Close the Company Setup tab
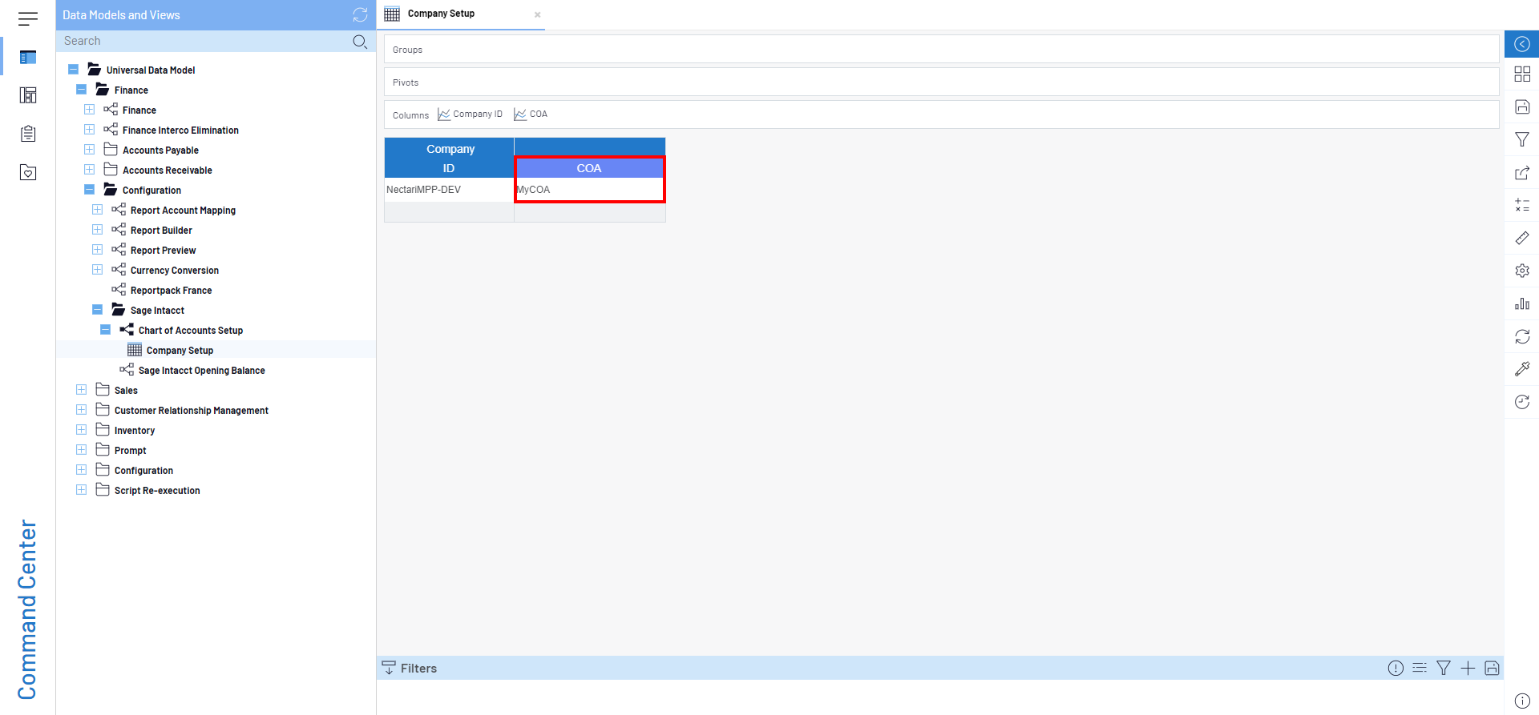The width and height of the screenshot is (1539, 715). (537, 15)
